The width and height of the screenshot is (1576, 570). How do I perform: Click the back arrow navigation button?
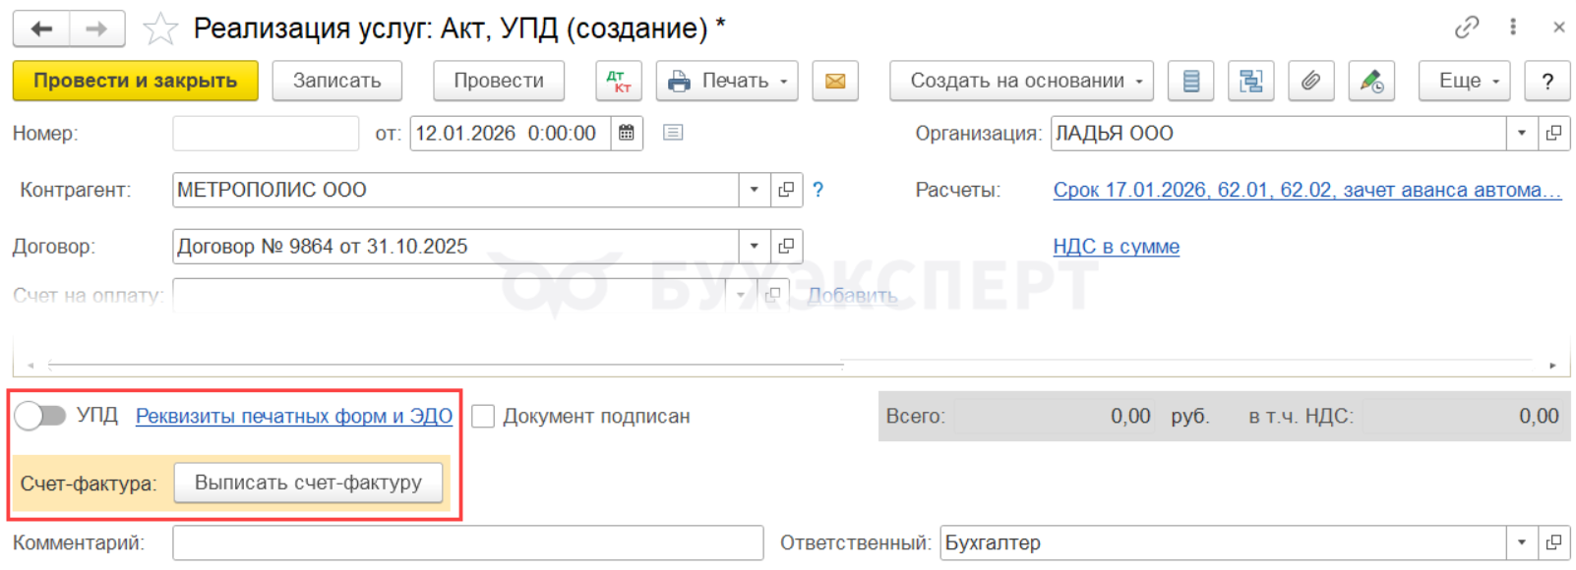click(x=41, y=28)
